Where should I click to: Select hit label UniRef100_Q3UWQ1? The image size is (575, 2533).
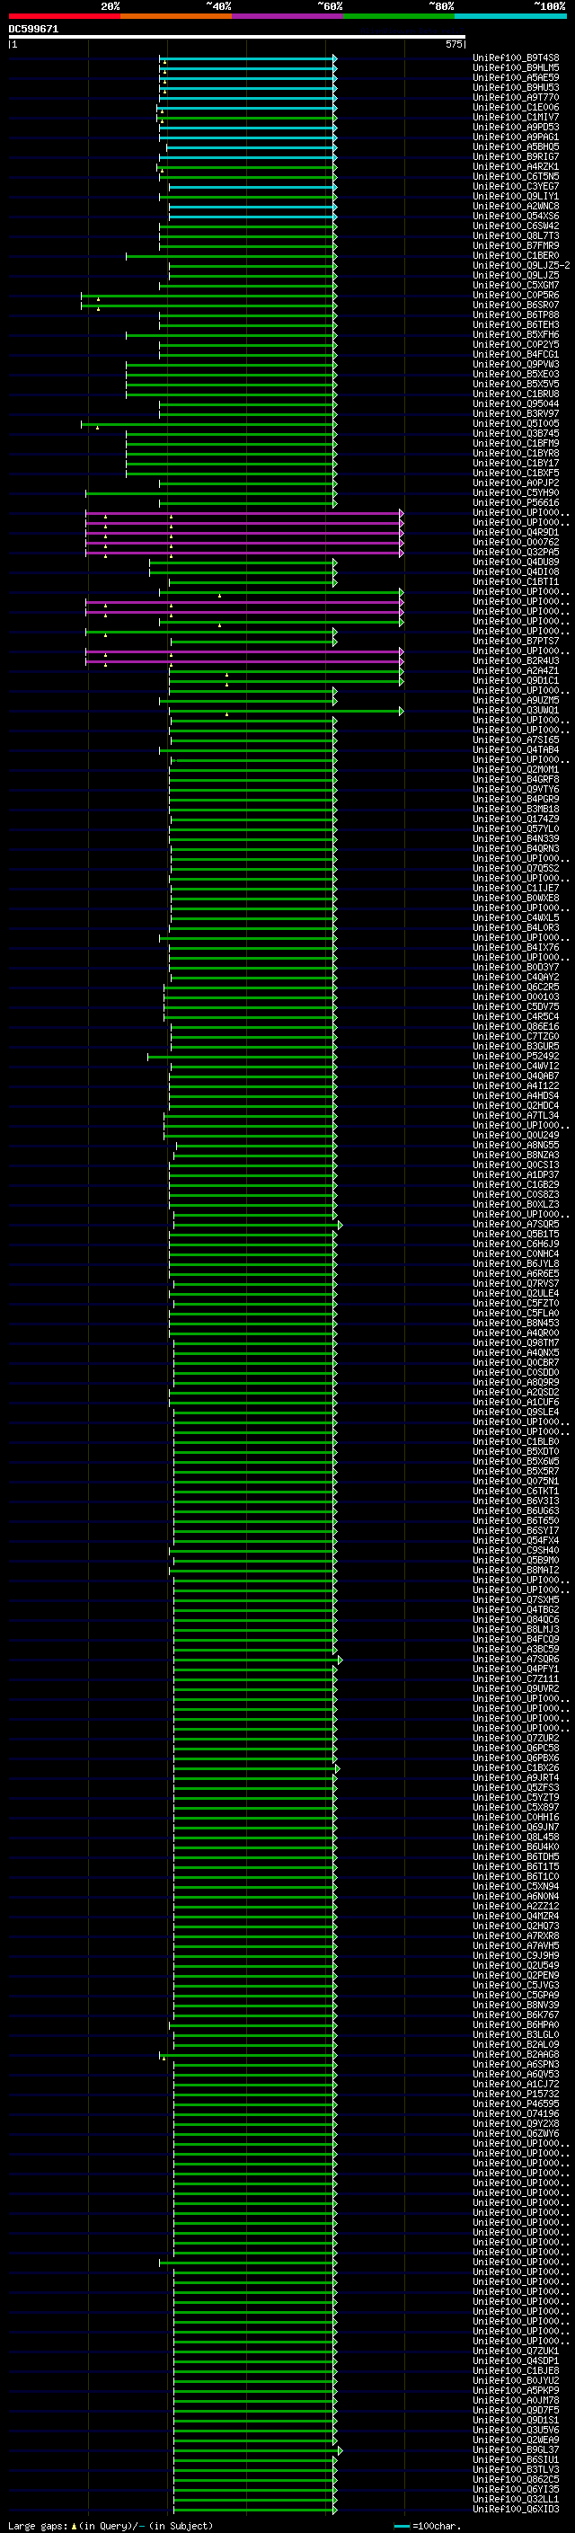pos(516,710)
